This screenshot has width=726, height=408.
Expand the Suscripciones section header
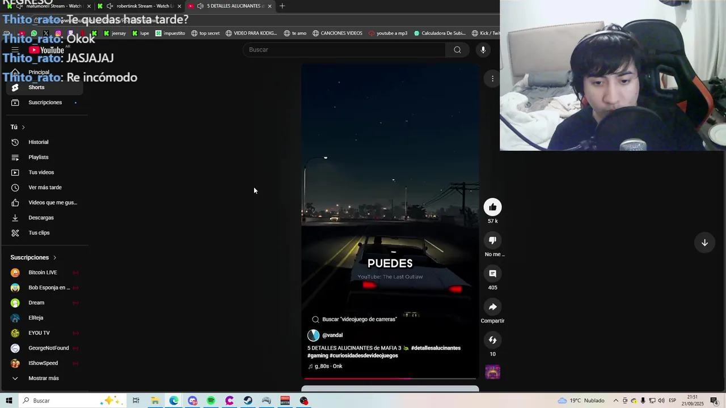pos(33,258)
